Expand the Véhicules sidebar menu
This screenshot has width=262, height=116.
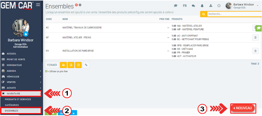[x=21, y=77]
